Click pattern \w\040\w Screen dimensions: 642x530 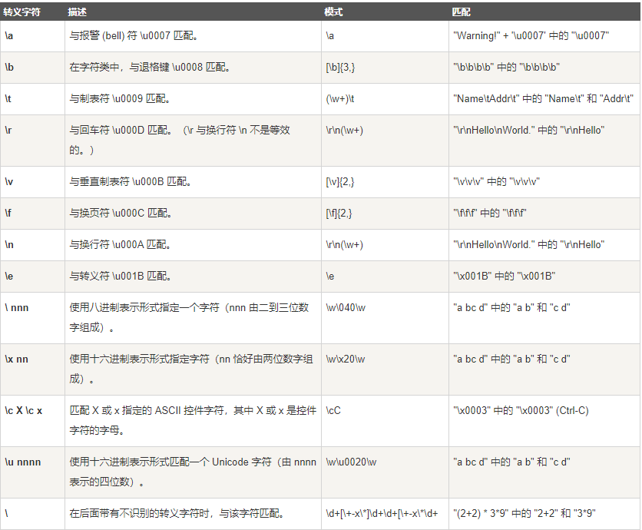click(346, 307)
